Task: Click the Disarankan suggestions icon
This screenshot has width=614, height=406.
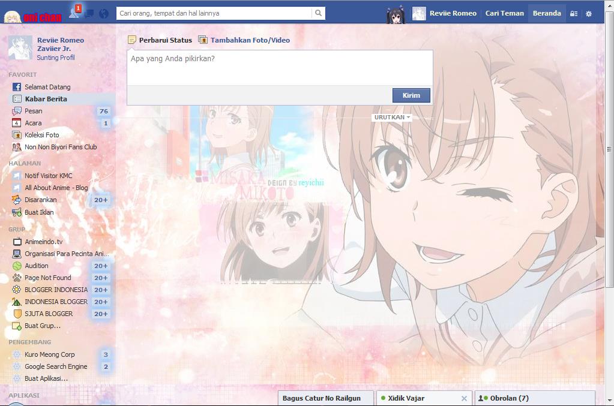Action: click(17, 200)
